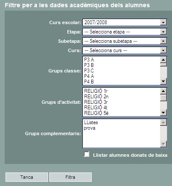Click the Filtra button
This screenshot has width=172, height=186.
70,177
